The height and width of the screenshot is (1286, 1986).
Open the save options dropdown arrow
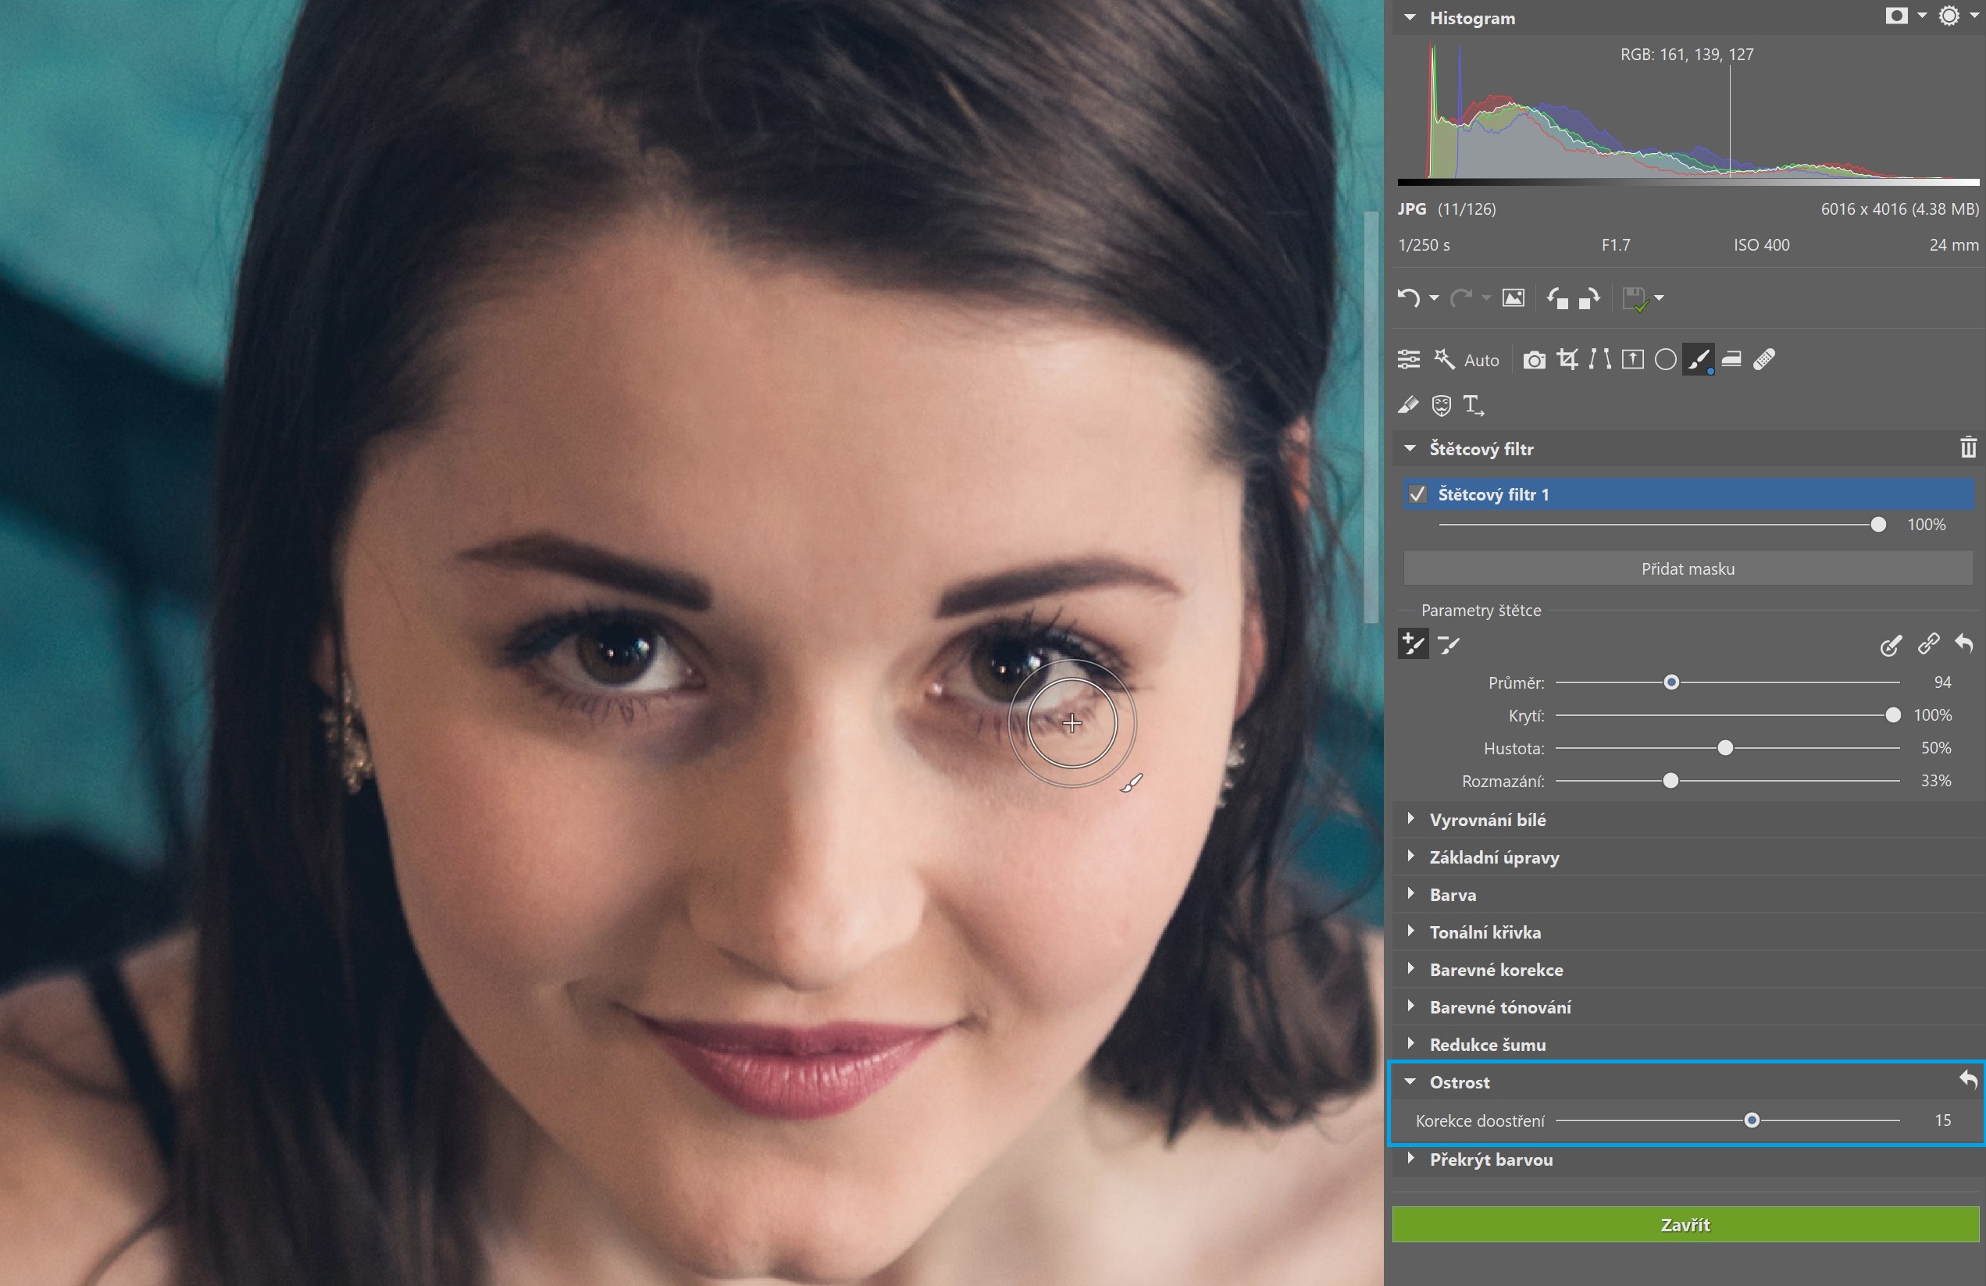[1659, 298]
